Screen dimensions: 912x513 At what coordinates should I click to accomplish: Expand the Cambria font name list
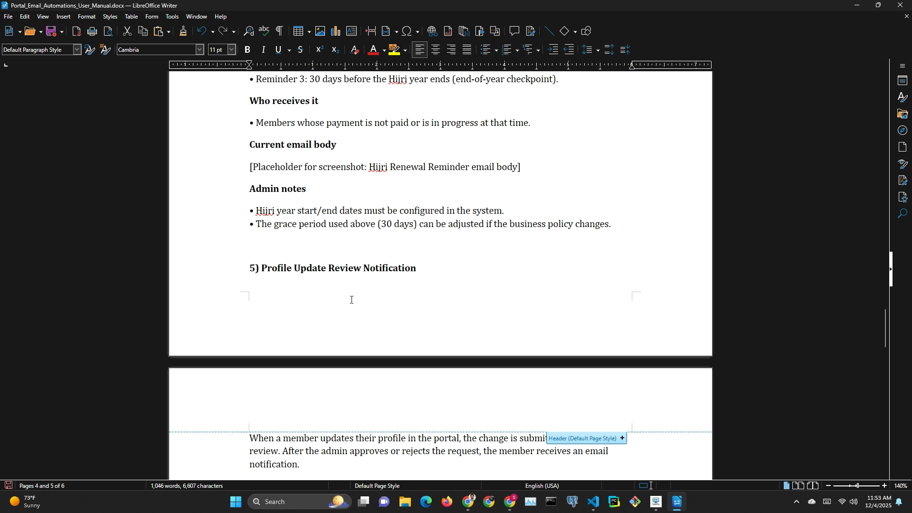click(x=200, y=50)
